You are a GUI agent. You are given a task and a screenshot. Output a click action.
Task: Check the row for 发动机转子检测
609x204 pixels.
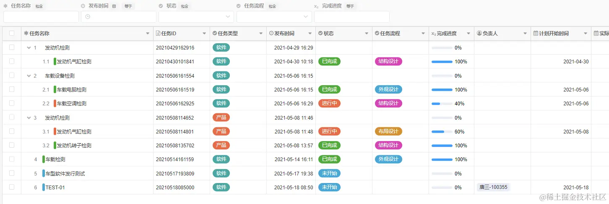[x=12, y=145]
